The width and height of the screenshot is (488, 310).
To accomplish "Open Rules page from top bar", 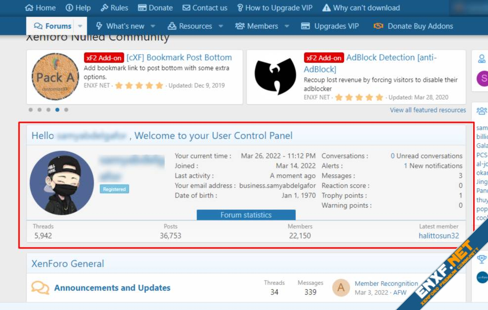I will 114,8.
